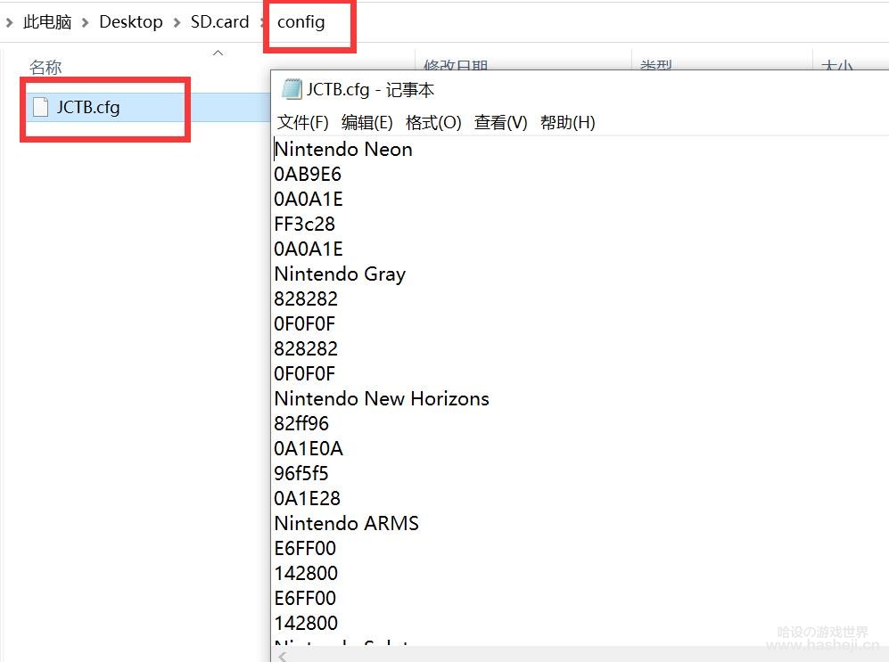
Task: Click the 828282 line directly below Nintendo Gray
Action: (x=306, y=298)
